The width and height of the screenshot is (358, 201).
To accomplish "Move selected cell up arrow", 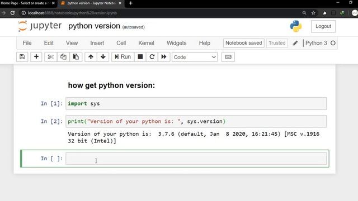I will tap(91, 57).
